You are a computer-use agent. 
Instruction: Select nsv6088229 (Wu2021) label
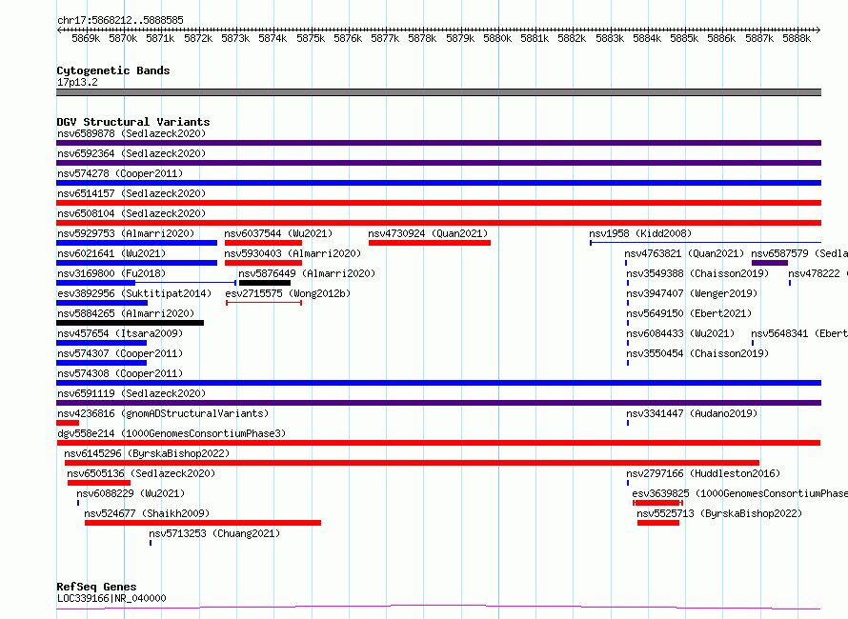pos(131,493)
